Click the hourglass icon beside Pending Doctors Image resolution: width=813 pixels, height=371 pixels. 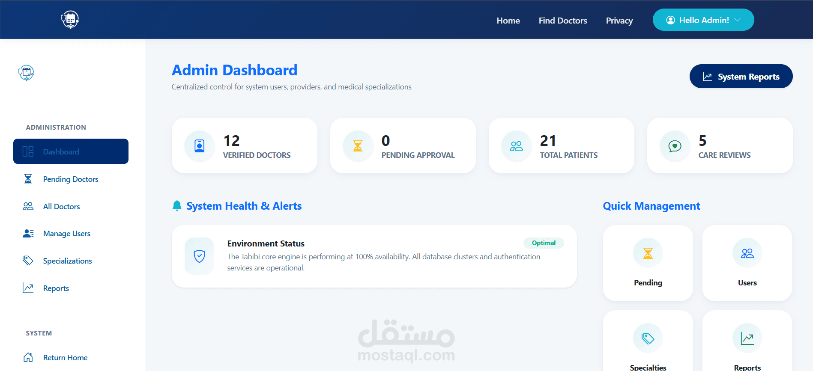pos(28,179)
